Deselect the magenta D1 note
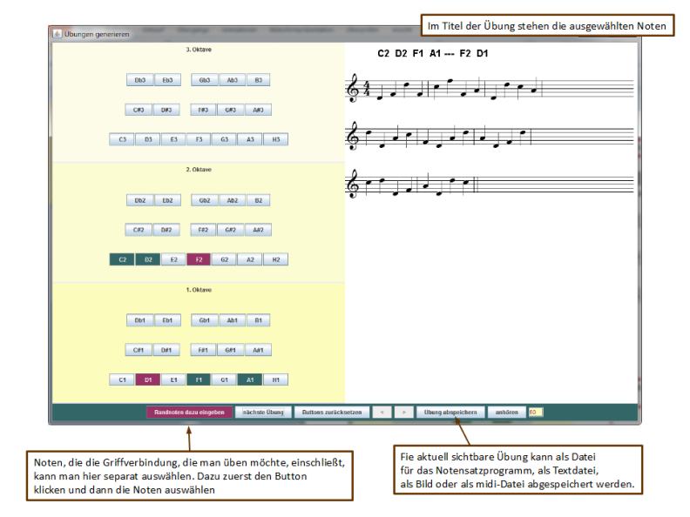 [148, 379]
